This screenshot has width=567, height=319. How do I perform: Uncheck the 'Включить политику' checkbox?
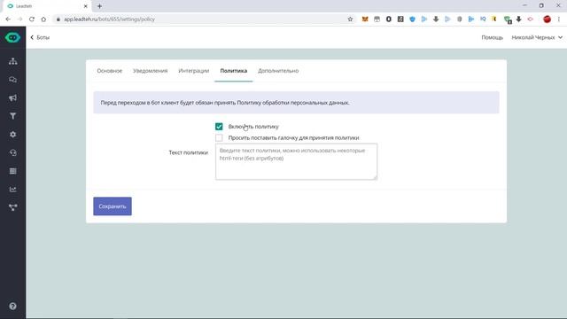219,126
